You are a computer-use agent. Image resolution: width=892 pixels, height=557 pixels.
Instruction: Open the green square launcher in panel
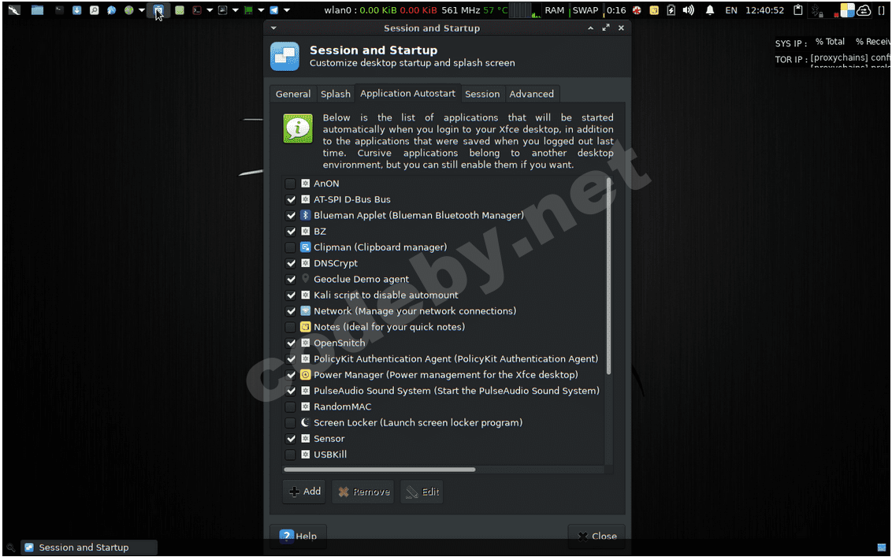coord(180,10)
